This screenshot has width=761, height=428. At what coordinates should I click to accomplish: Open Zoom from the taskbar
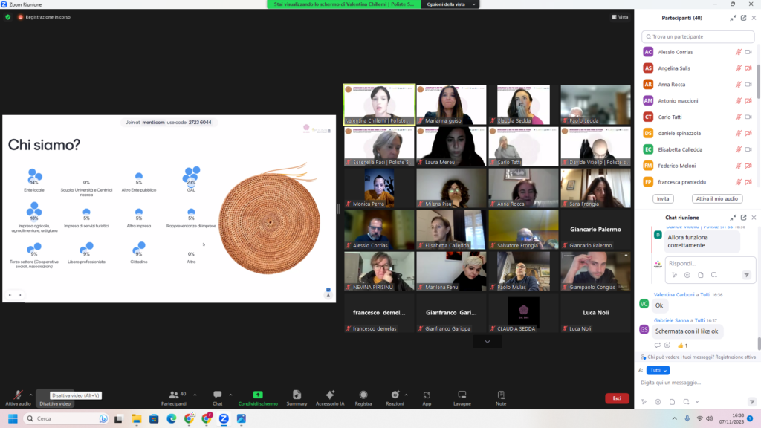(224, 418)
